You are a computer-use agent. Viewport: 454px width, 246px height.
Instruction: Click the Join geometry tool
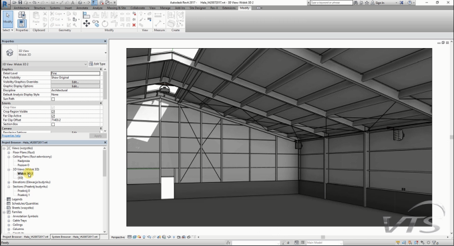[x=56, y=25]
